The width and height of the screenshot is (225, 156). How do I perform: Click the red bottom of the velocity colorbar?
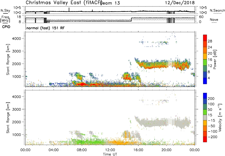(x=205, y=139)
